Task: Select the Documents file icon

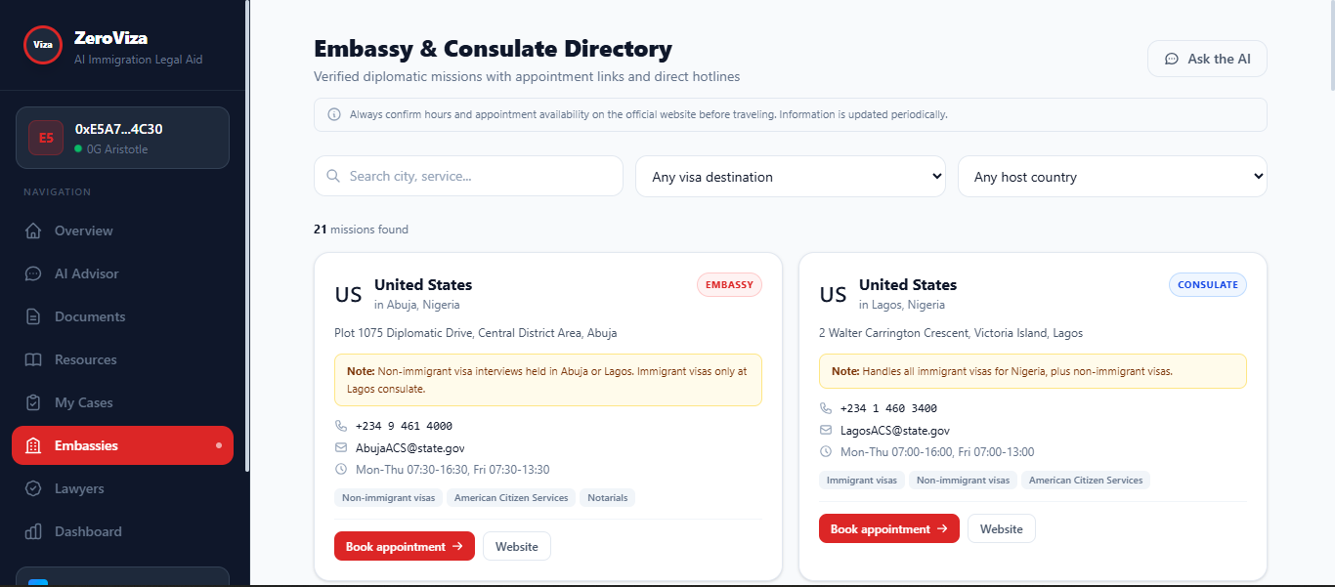Action: (x=33, y=317)
